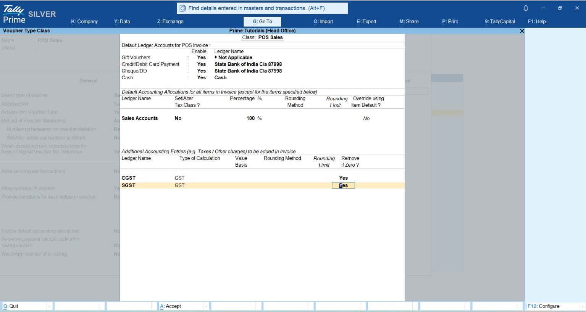Toggle Credit/Debit Card Payment enable value

coord(202,64)
